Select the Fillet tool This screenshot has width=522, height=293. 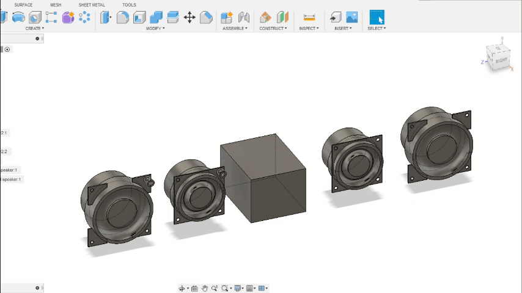click(x=122, y=17)
